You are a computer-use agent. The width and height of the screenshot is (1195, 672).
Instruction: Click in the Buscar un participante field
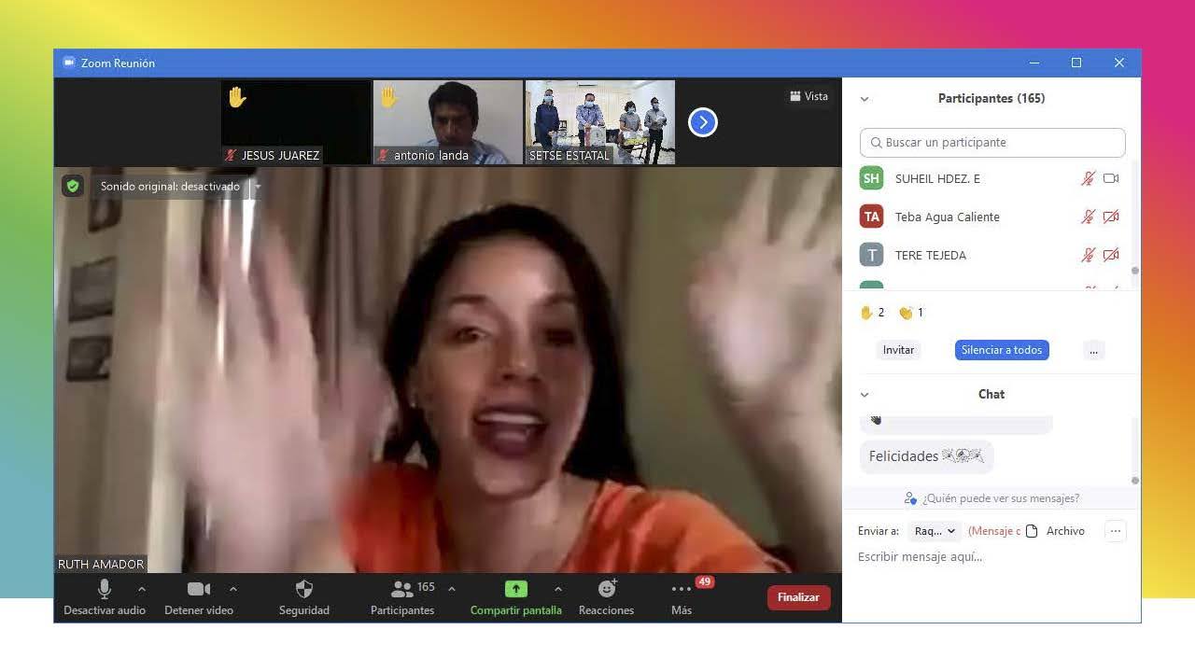992,143
